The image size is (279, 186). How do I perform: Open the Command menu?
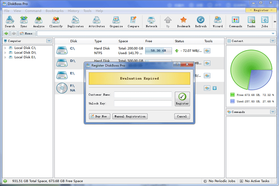point(33,11)
